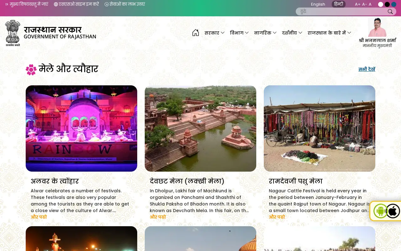Screen dimensions: 401x251
Task: Expand the दर्शनीय dropdown menu
Action: click(x=292, y=33)
